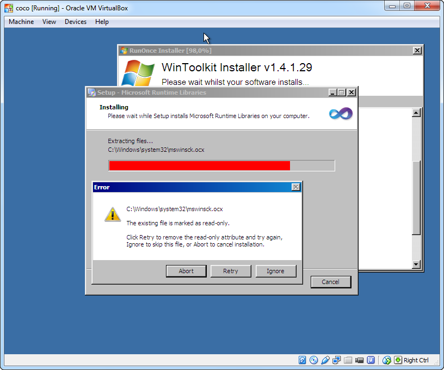Viewport: 444px width, 370px height.
Task: Click the Installing heading in Setup
Action: point(114,107)
